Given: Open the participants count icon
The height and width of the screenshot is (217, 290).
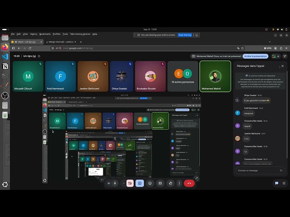Looking at the screenshot, I should 275,56.
